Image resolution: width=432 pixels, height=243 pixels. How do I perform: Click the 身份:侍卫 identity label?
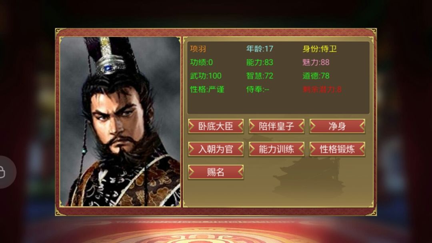point(320,49)
